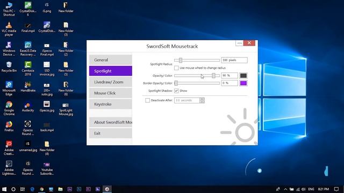
Task: Open EaseUS Data Recovery icon
Action: coord(28,49)
